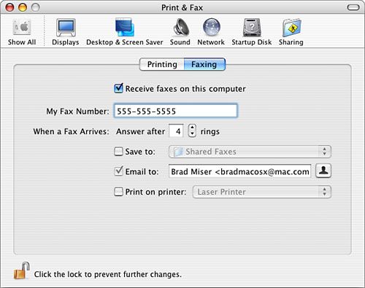The width and height of the screenshot is (365, 288).
Task: Open the Shared Faxes folder dropdown
Action: pos(250,152)
